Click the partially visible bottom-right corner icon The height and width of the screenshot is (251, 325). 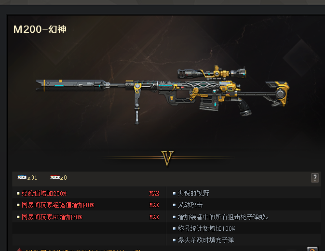(312, 249)
